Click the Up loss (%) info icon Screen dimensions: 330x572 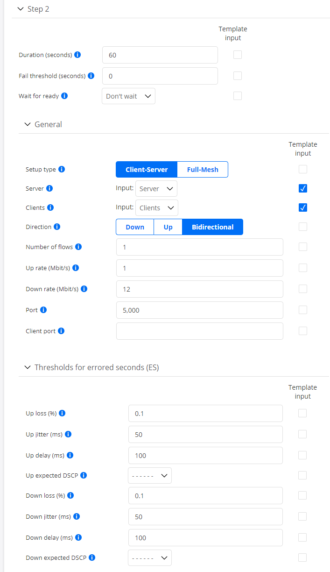pos(63,413)
